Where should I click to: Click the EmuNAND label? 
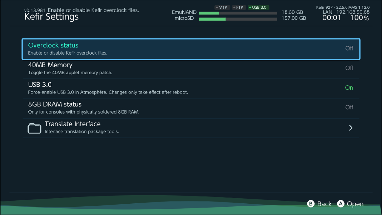[184, 13]
